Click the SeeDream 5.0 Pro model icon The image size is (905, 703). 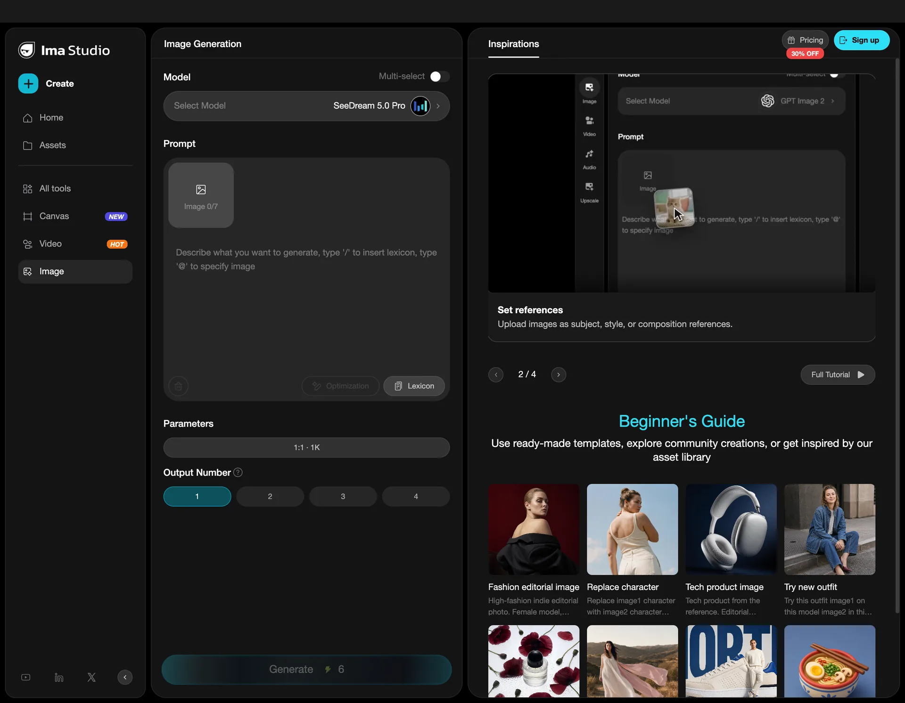(420, 106)
